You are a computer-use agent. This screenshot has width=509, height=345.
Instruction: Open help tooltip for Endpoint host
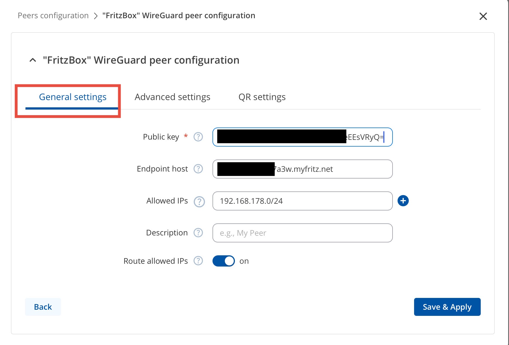198,169
